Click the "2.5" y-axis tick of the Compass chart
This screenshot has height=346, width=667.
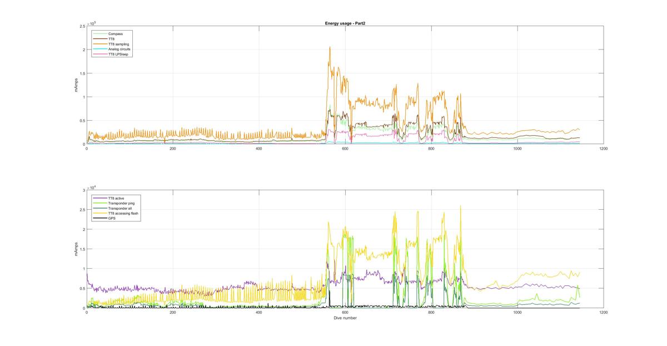(x=82, y=26)
